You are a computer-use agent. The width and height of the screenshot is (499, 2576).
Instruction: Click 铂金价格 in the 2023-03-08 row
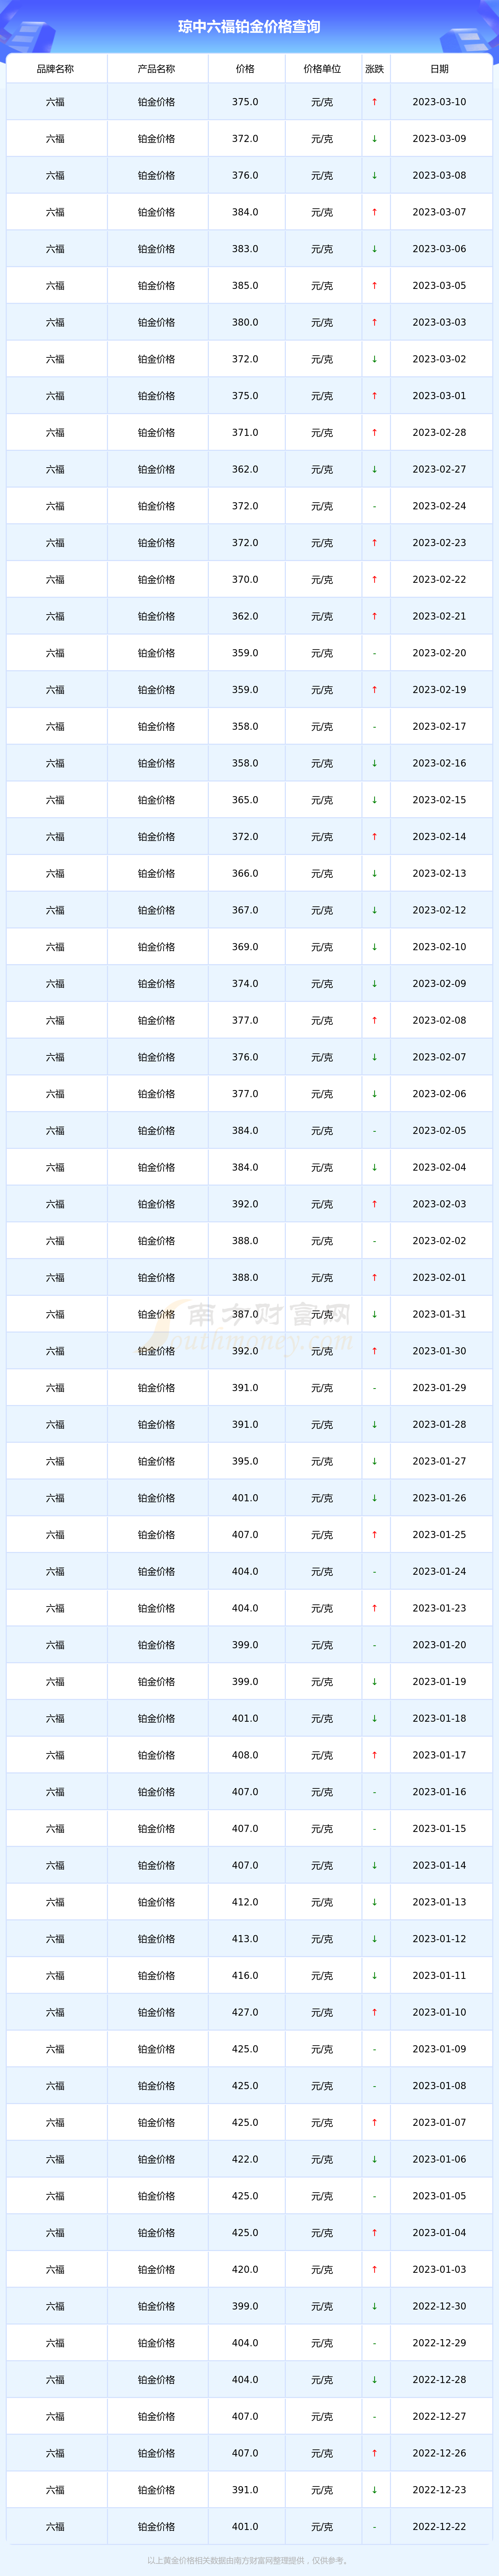coord(156,176)
